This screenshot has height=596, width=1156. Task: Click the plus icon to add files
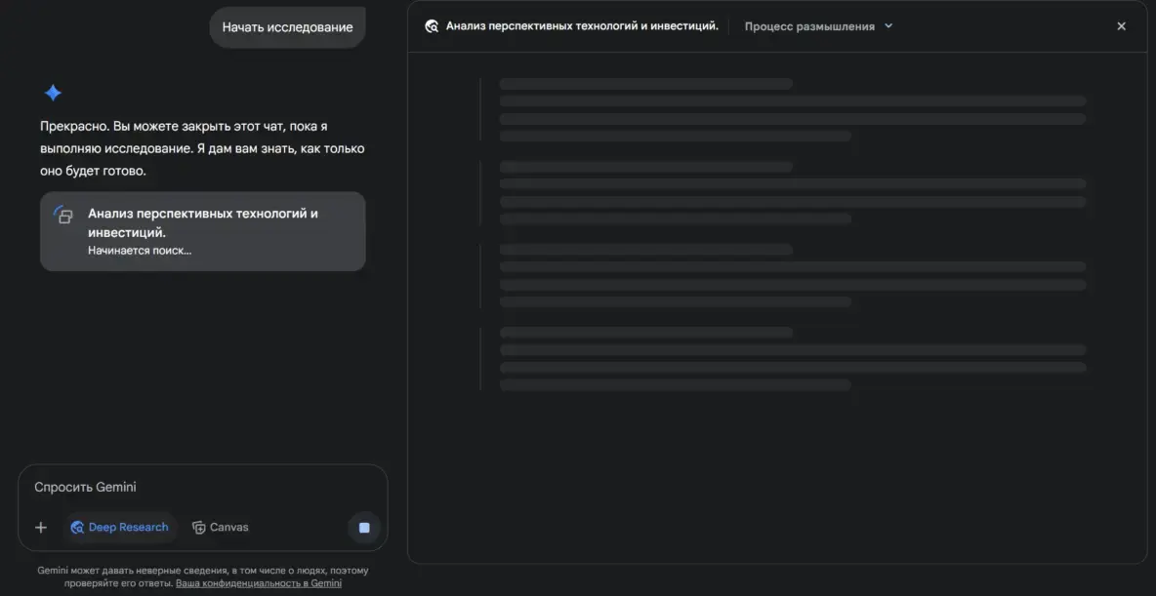(41, 528)
